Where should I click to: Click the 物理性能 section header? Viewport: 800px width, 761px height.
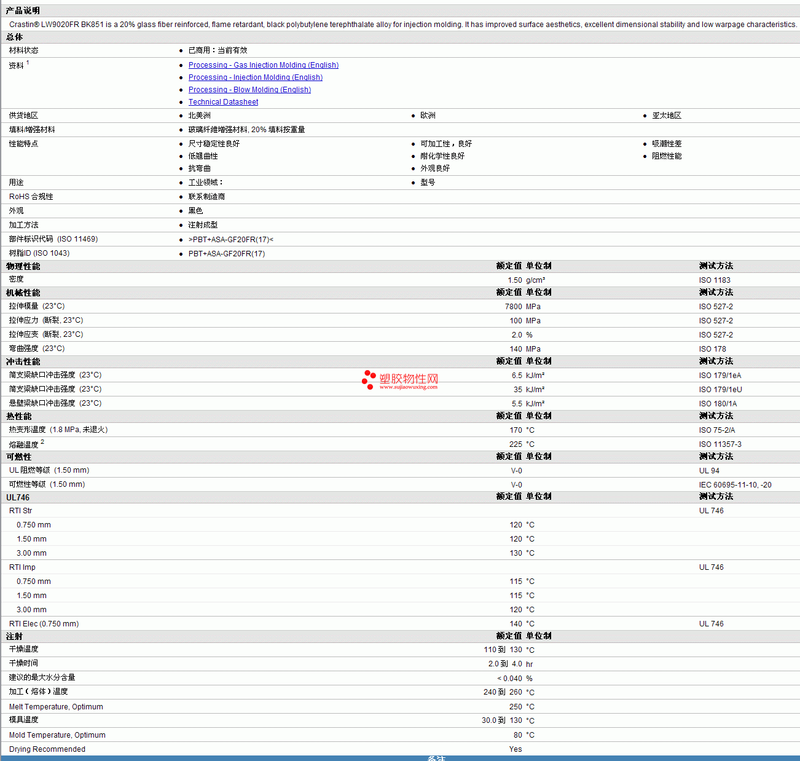(23, 266)
